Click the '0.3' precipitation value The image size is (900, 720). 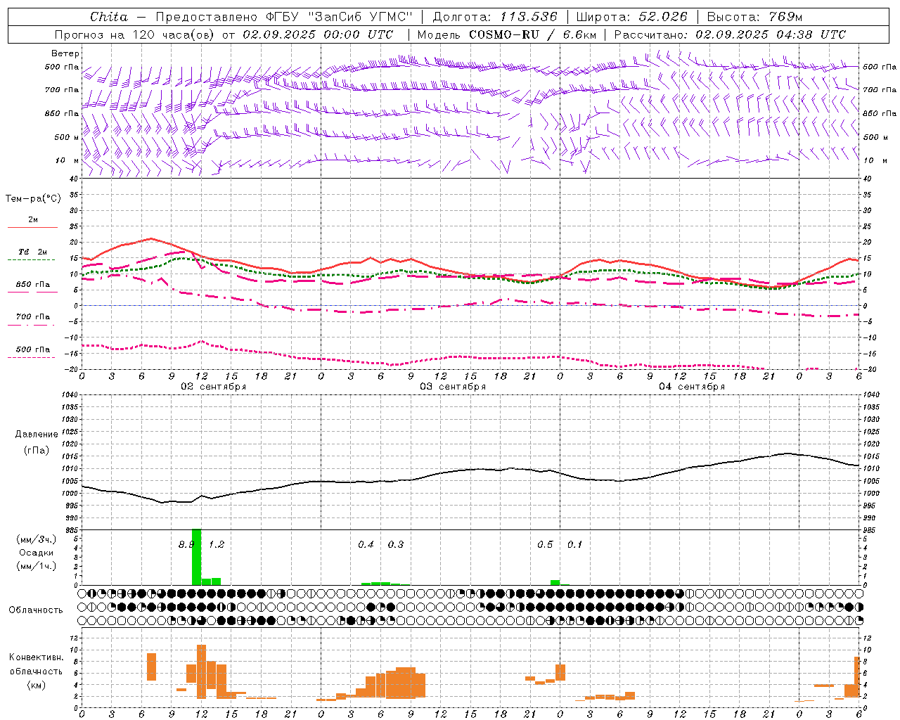point(396,544)
